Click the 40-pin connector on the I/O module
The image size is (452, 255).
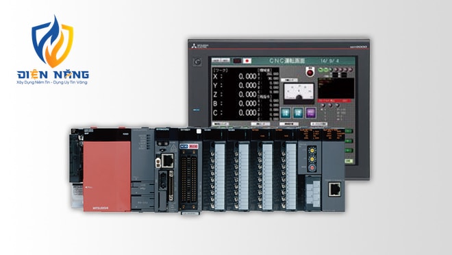[189, 179]
